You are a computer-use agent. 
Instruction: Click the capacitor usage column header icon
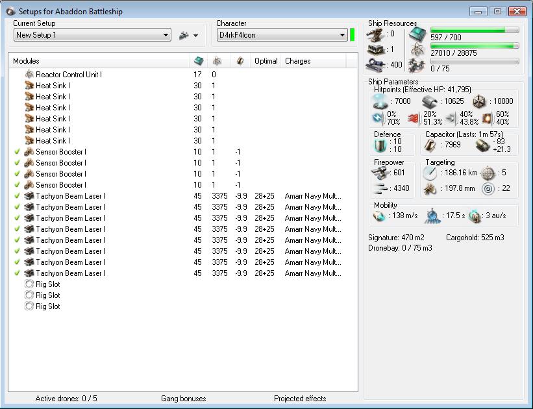tap(240, 61)
